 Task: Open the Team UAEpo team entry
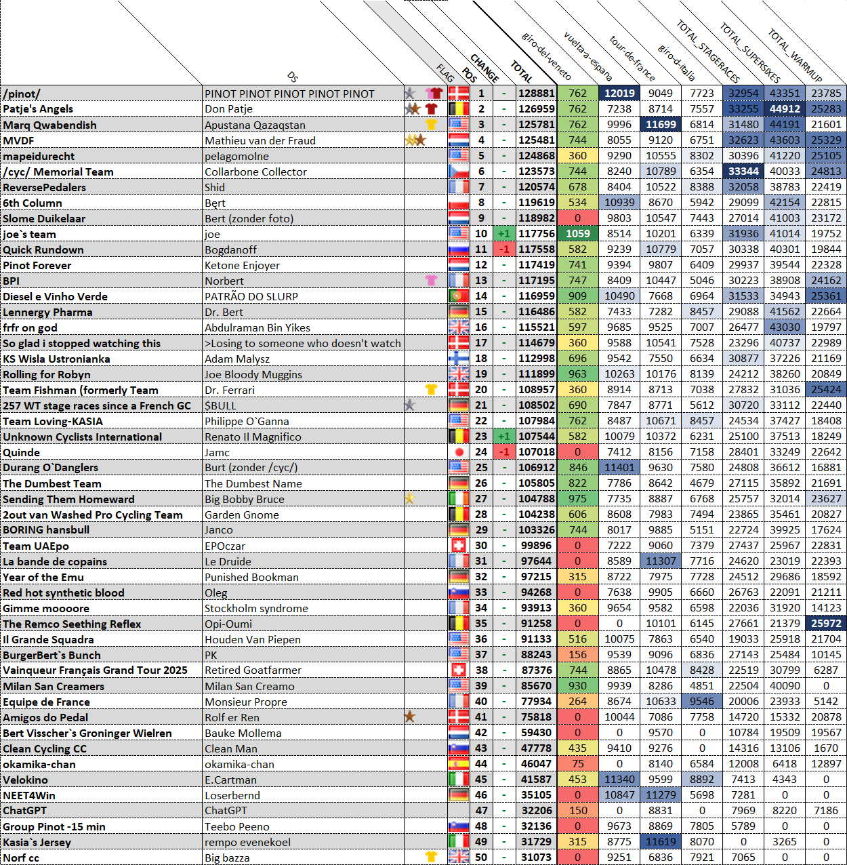(x=36, y=546)
